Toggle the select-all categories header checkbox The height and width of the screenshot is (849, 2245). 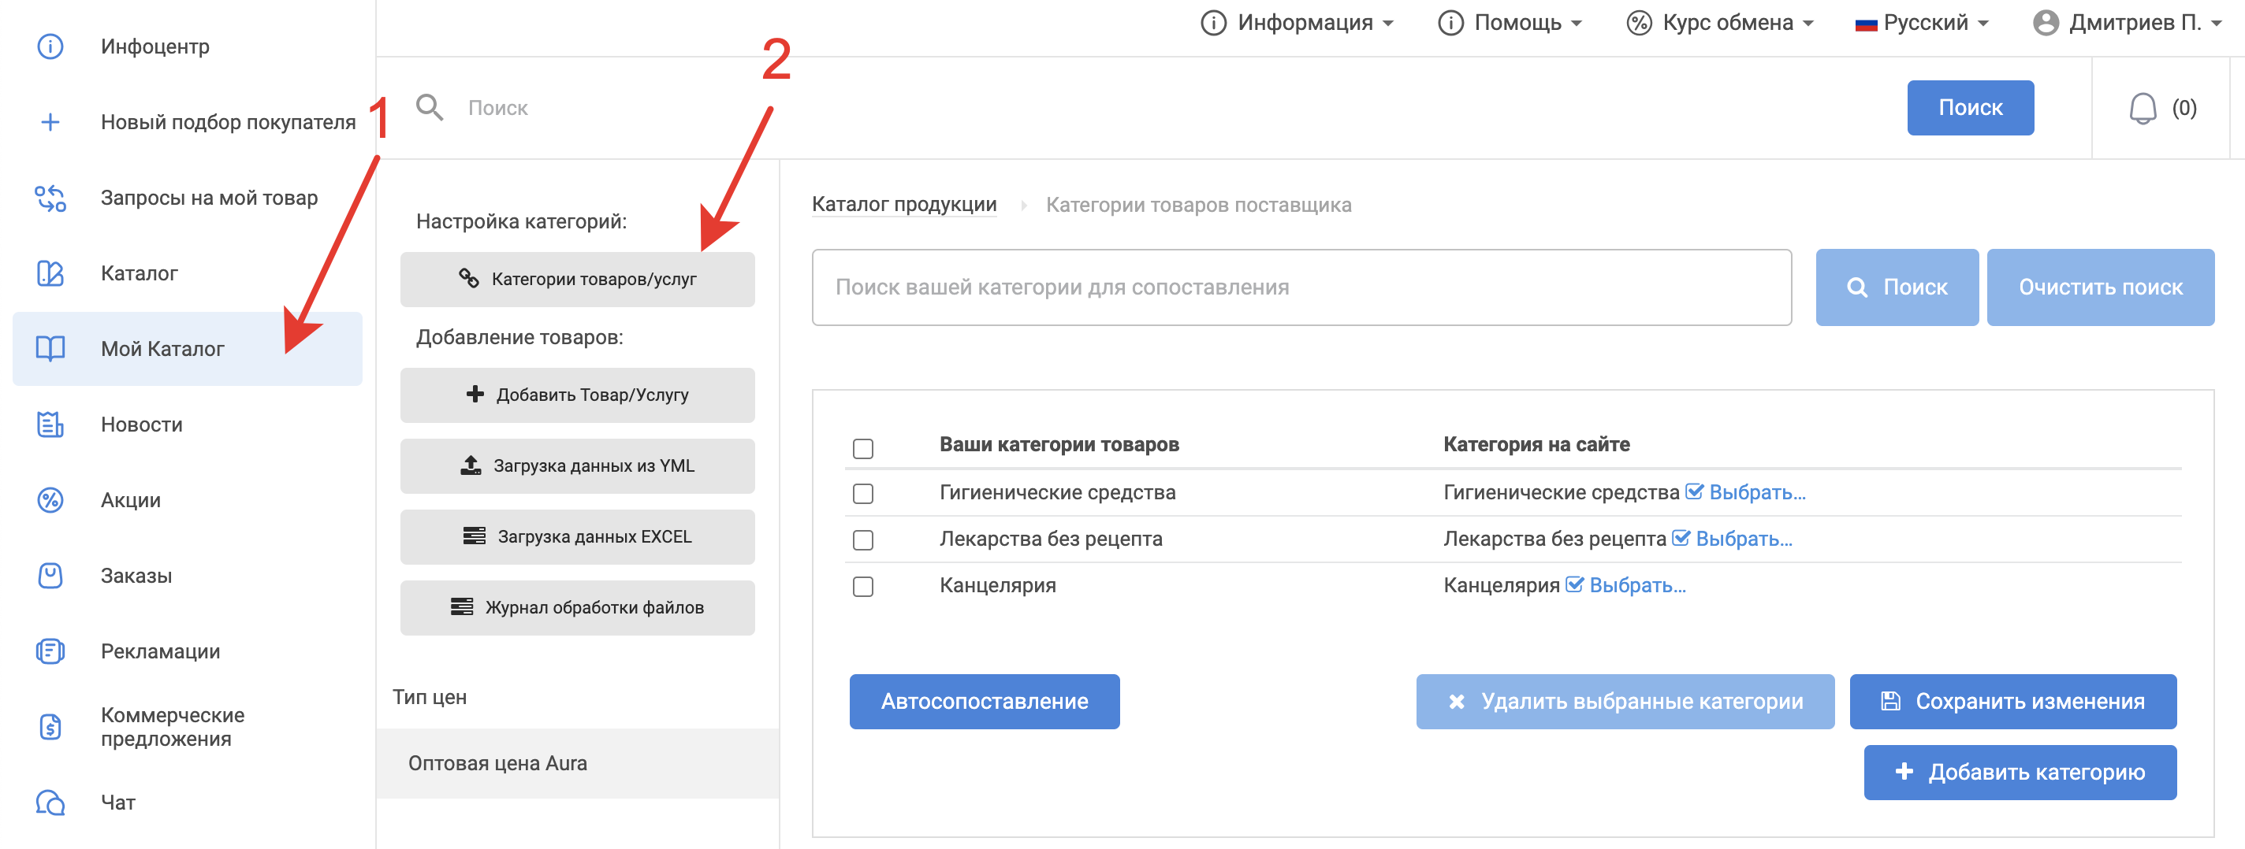coord(863,448)
